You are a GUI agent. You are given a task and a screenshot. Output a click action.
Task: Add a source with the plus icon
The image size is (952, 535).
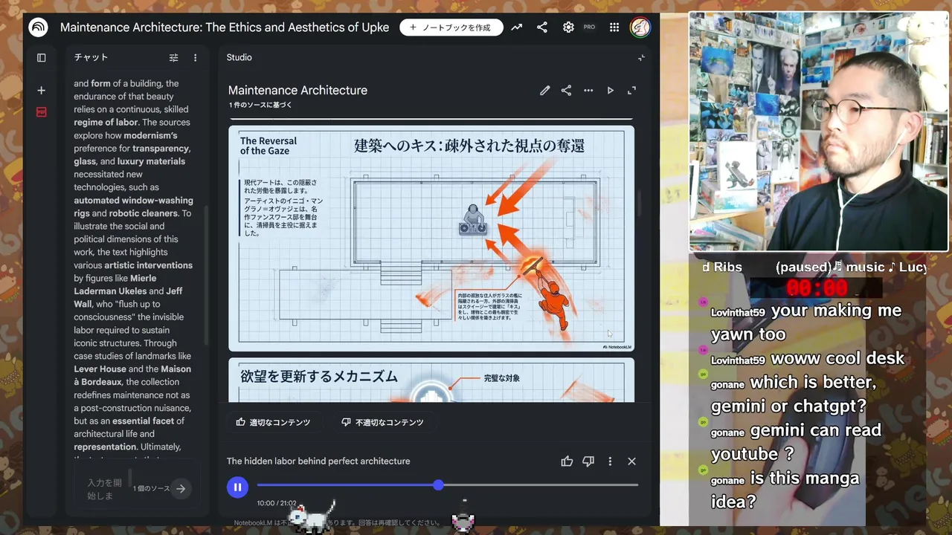(x=42, y=91)
